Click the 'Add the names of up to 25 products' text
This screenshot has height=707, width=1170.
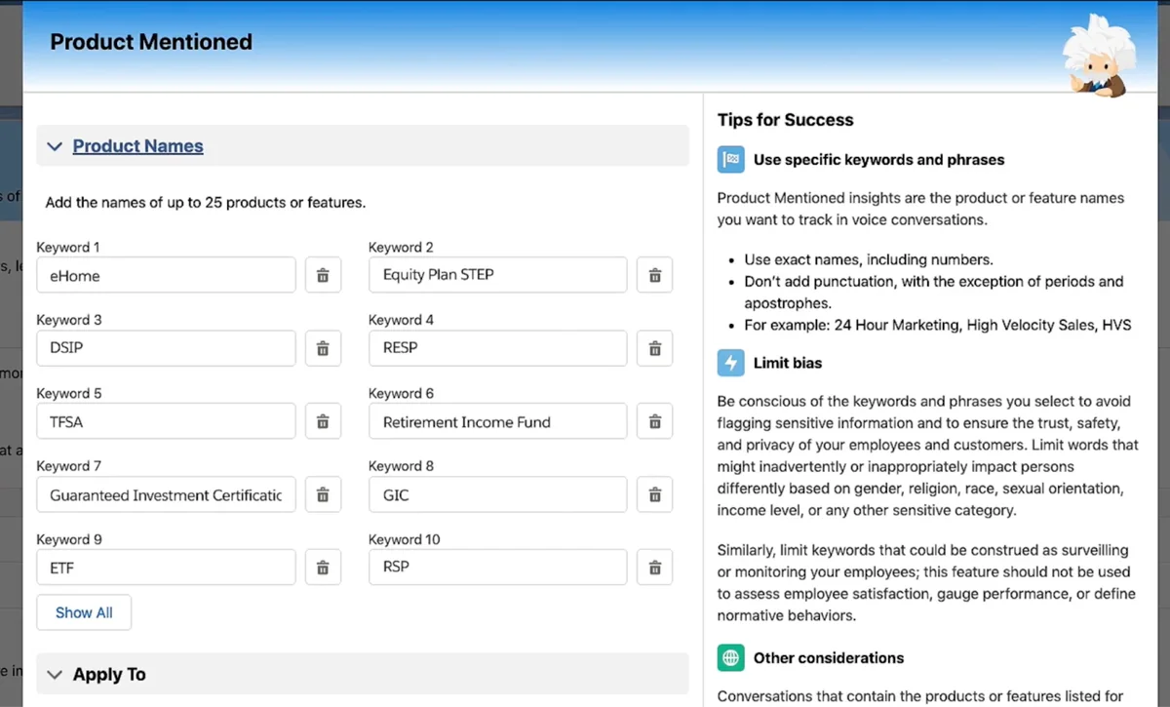(206, 203)
